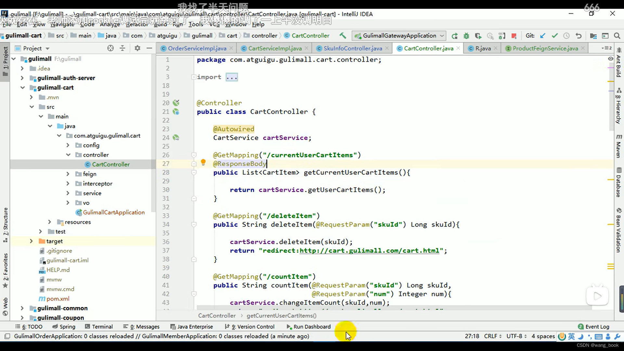This screenshot has height=351, width=624.
Task: Run with coverage shield icon
Action: (x=478, y=36)
